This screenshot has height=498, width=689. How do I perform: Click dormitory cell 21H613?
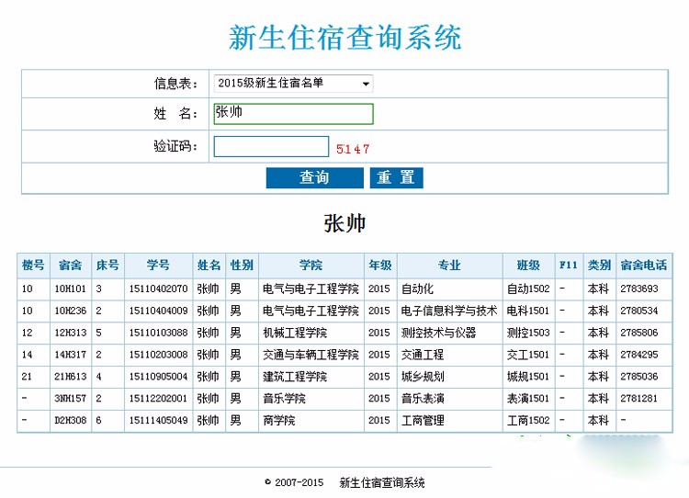point(71,377)
